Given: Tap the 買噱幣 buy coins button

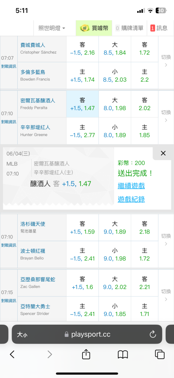Looking at the screenshot, I should click(94, 28).
